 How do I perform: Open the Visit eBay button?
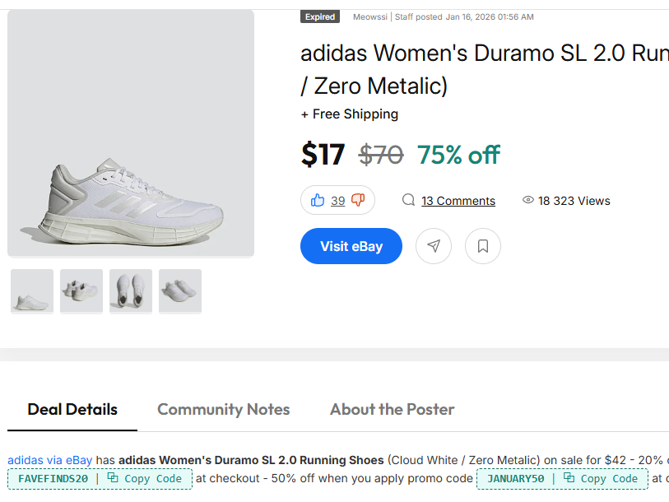click(351, 246)
